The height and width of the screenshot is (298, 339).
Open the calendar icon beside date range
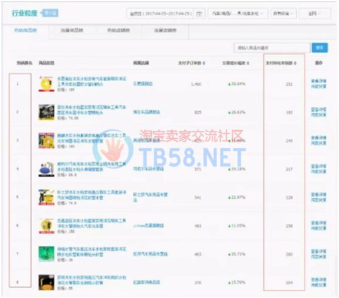point(199,13)
